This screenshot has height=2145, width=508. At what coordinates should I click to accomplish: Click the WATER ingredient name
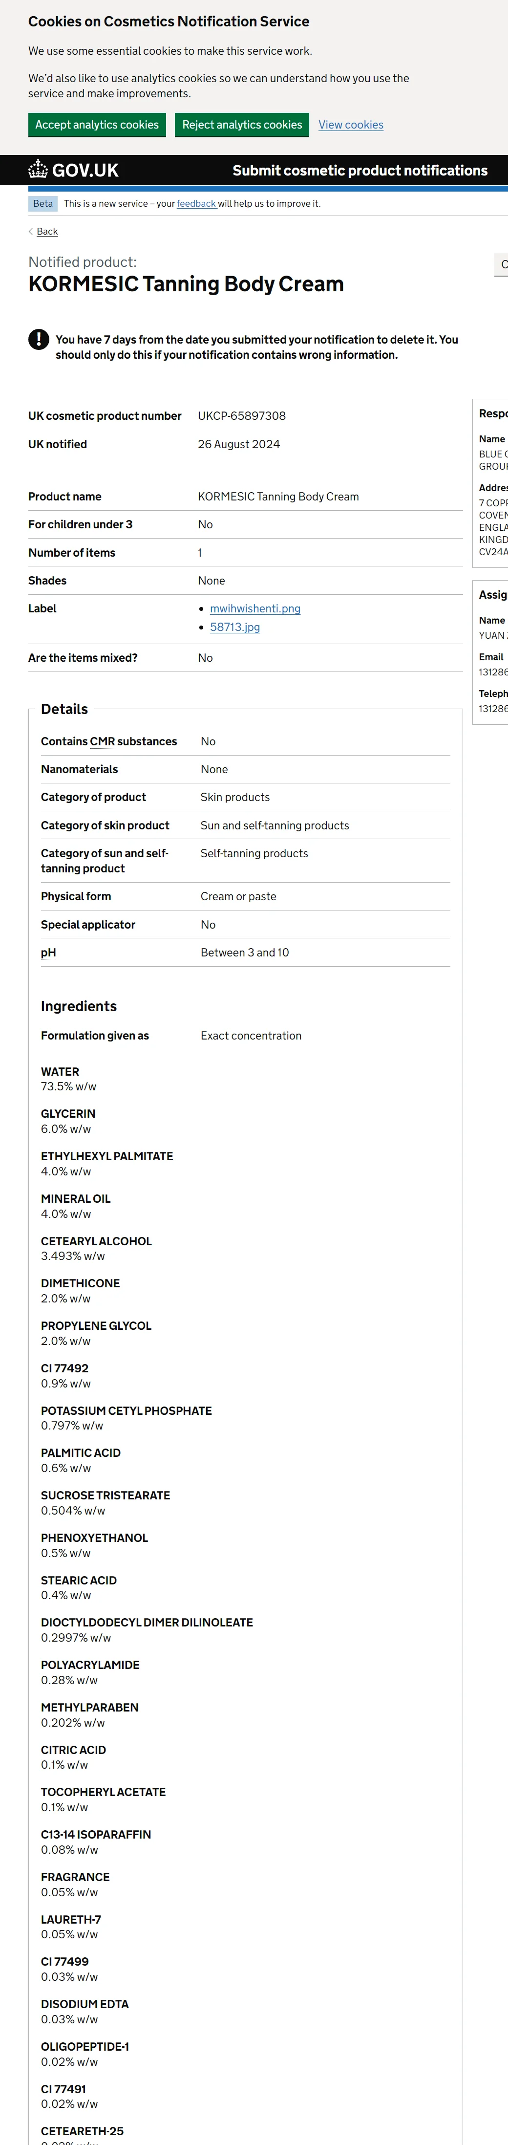tap(60, 1072)
